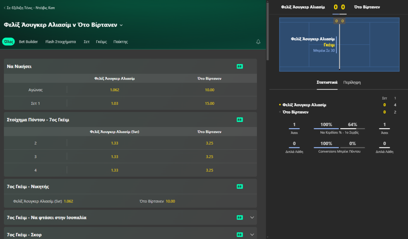Expand the 7ος Γκέιμ - Σκορ market
This screenshot has height=239, width=408.
(252, 235)
